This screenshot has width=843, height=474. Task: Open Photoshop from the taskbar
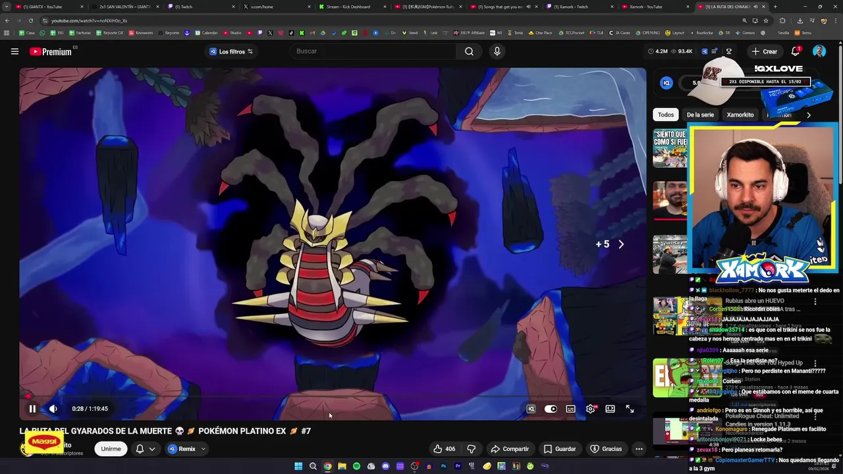(443, 466)
